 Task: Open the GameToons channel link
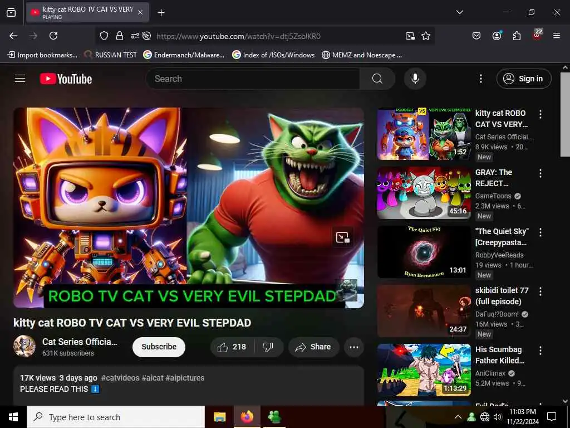click(493, 196)
